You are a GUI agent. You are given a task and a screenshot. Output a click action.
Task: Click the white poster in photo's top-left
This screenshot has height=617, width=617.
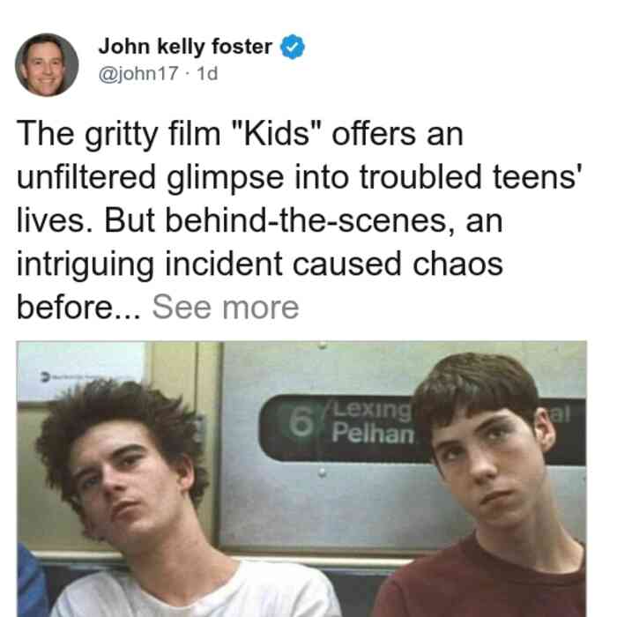coord(81,370)
